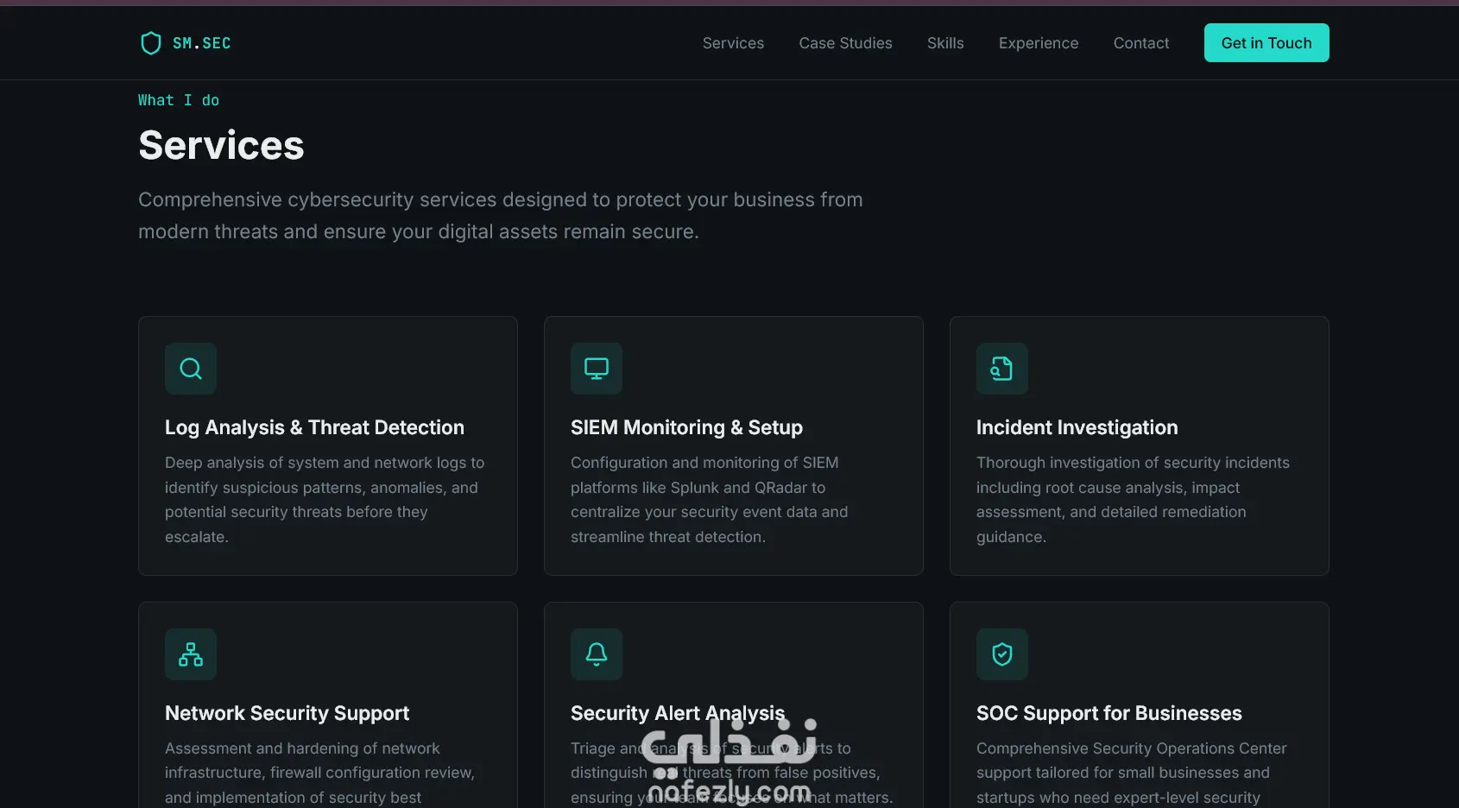This screenshot has height=808, width=1459.
Task: Open the Services nav menu item
Action: pos(733,43)
